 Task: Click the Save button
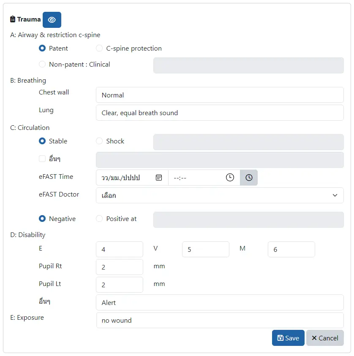coord(288,338)
